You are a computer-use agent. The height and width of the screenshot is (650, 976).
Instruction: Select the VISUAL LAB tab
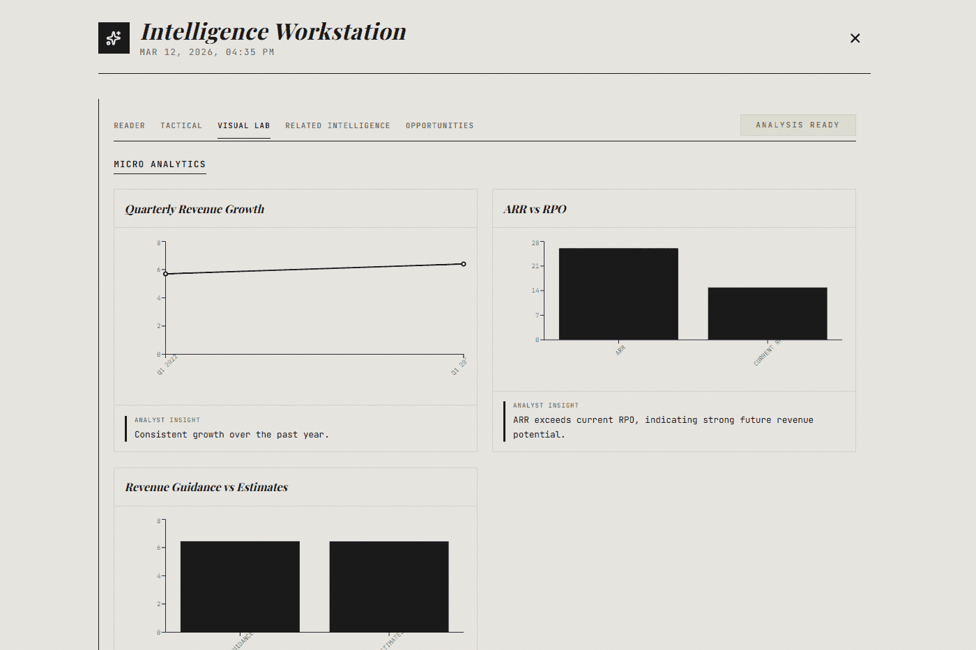click(x=243, y=125)
